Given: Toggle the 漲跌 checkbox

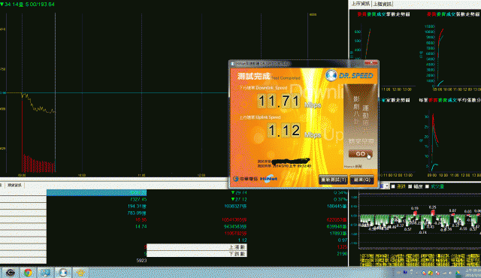Looking at the screenshot, I should click(393, 186).
